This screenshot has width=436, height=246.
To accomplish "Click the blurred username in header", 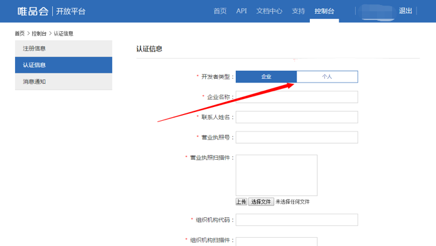I will pos(377,12).
